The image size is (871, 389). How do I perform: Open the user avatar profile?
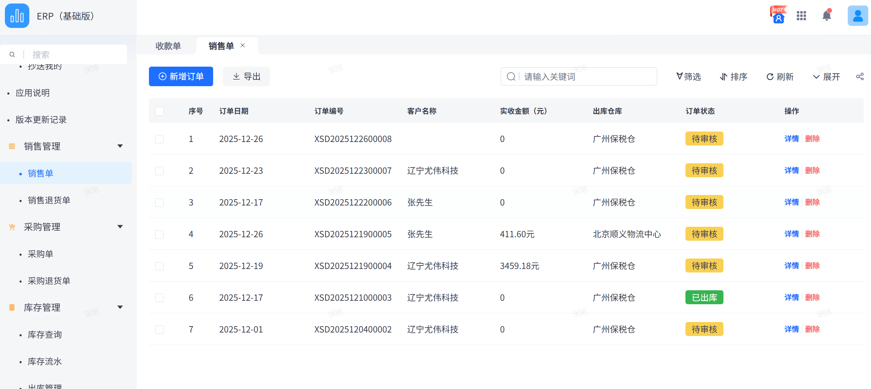(x=857, y=16)
